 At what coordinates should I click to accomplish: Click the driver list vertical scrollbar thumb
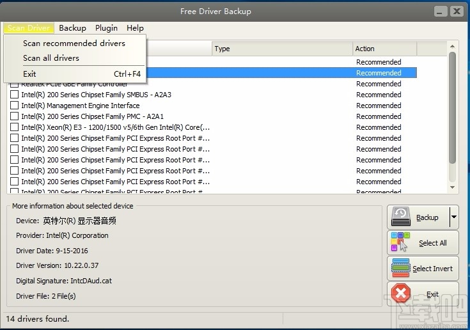(452, 108)
